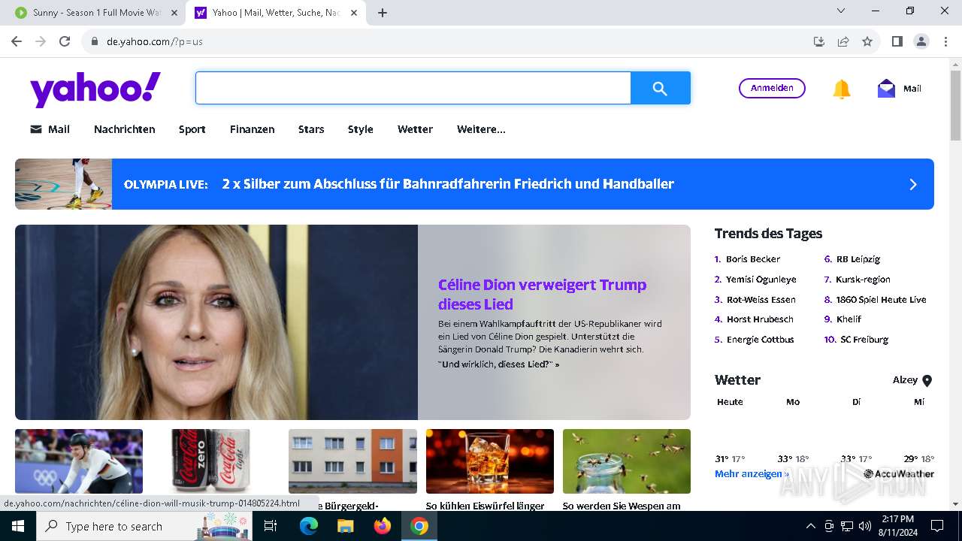Open trend Rot-Weiss Essen

(761, 300)
